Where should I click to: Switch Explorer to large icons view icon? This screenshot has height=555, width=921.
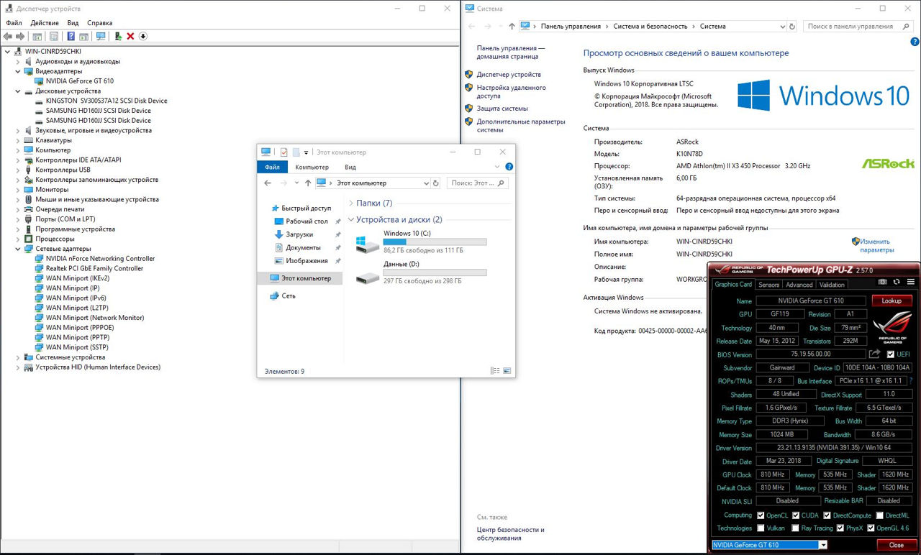point(507,371)
